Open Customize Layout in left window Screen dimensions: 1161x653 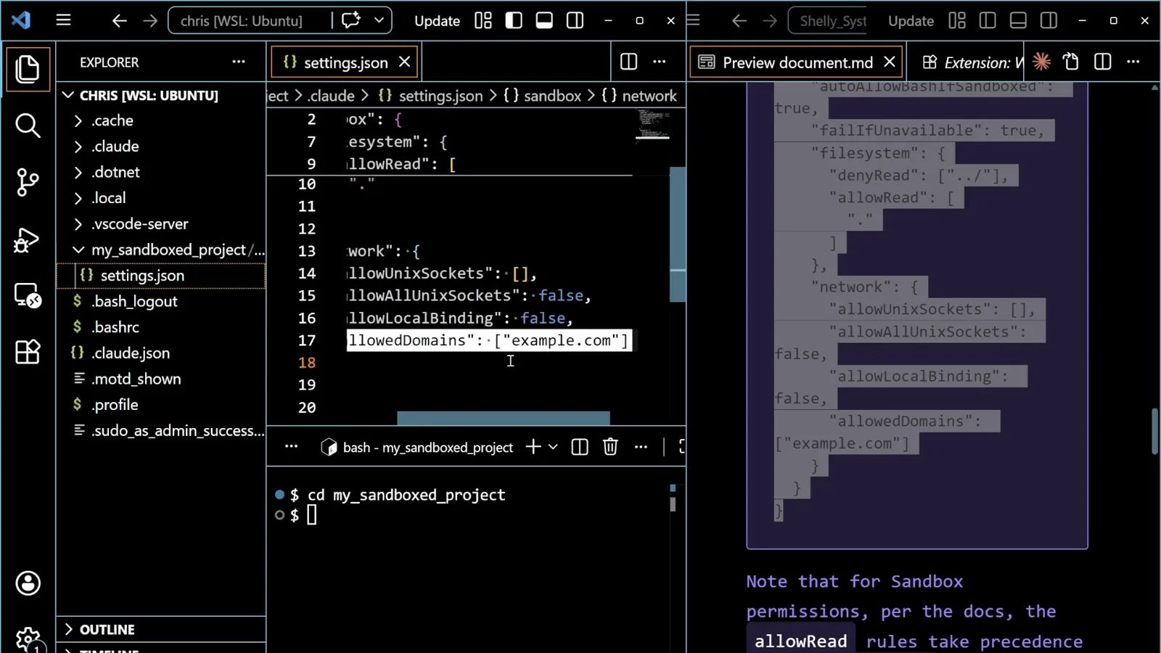[x=483, y=20]
